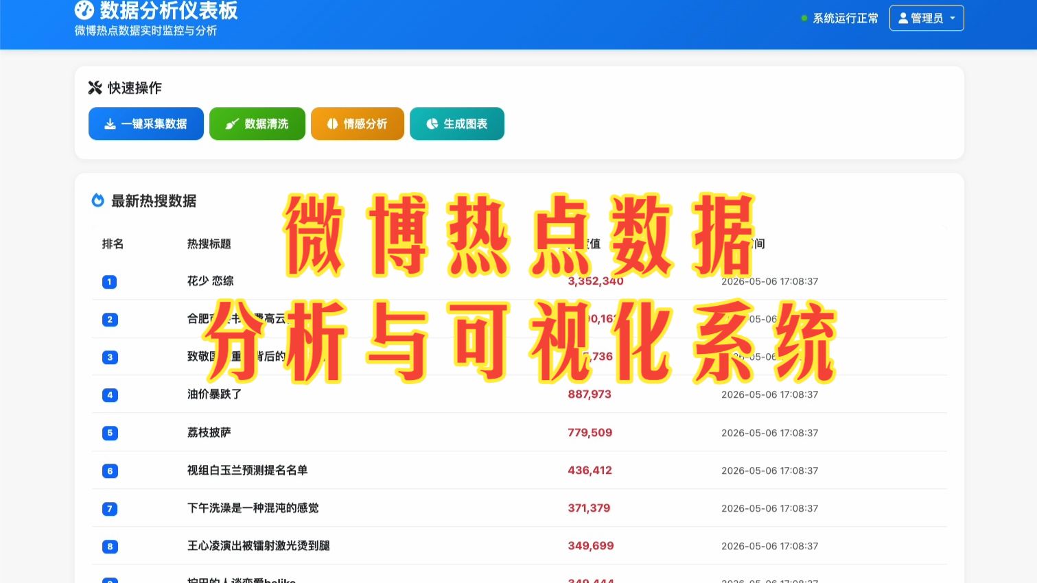Click the timestamp in the 视组白玉兰预测提名名单 row
The width and height of the screenshot is (1037, 583).
[x=769, y=471]
